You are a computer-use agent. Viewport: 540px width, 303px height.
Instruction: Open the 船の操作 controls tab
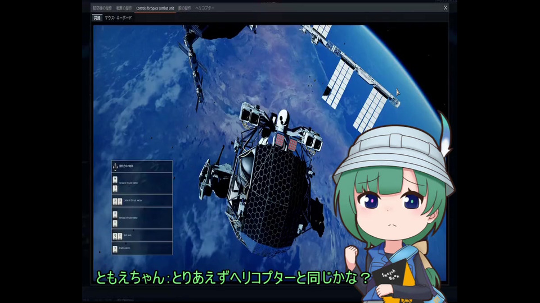(x=184, y=8)
